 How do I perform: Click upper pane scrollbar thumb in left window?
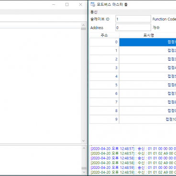83,29
